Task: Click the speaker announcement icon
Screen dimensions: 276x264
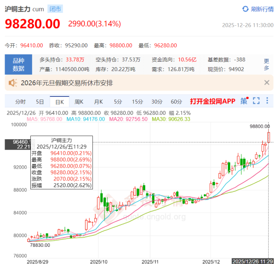Action: pos(13,83)
